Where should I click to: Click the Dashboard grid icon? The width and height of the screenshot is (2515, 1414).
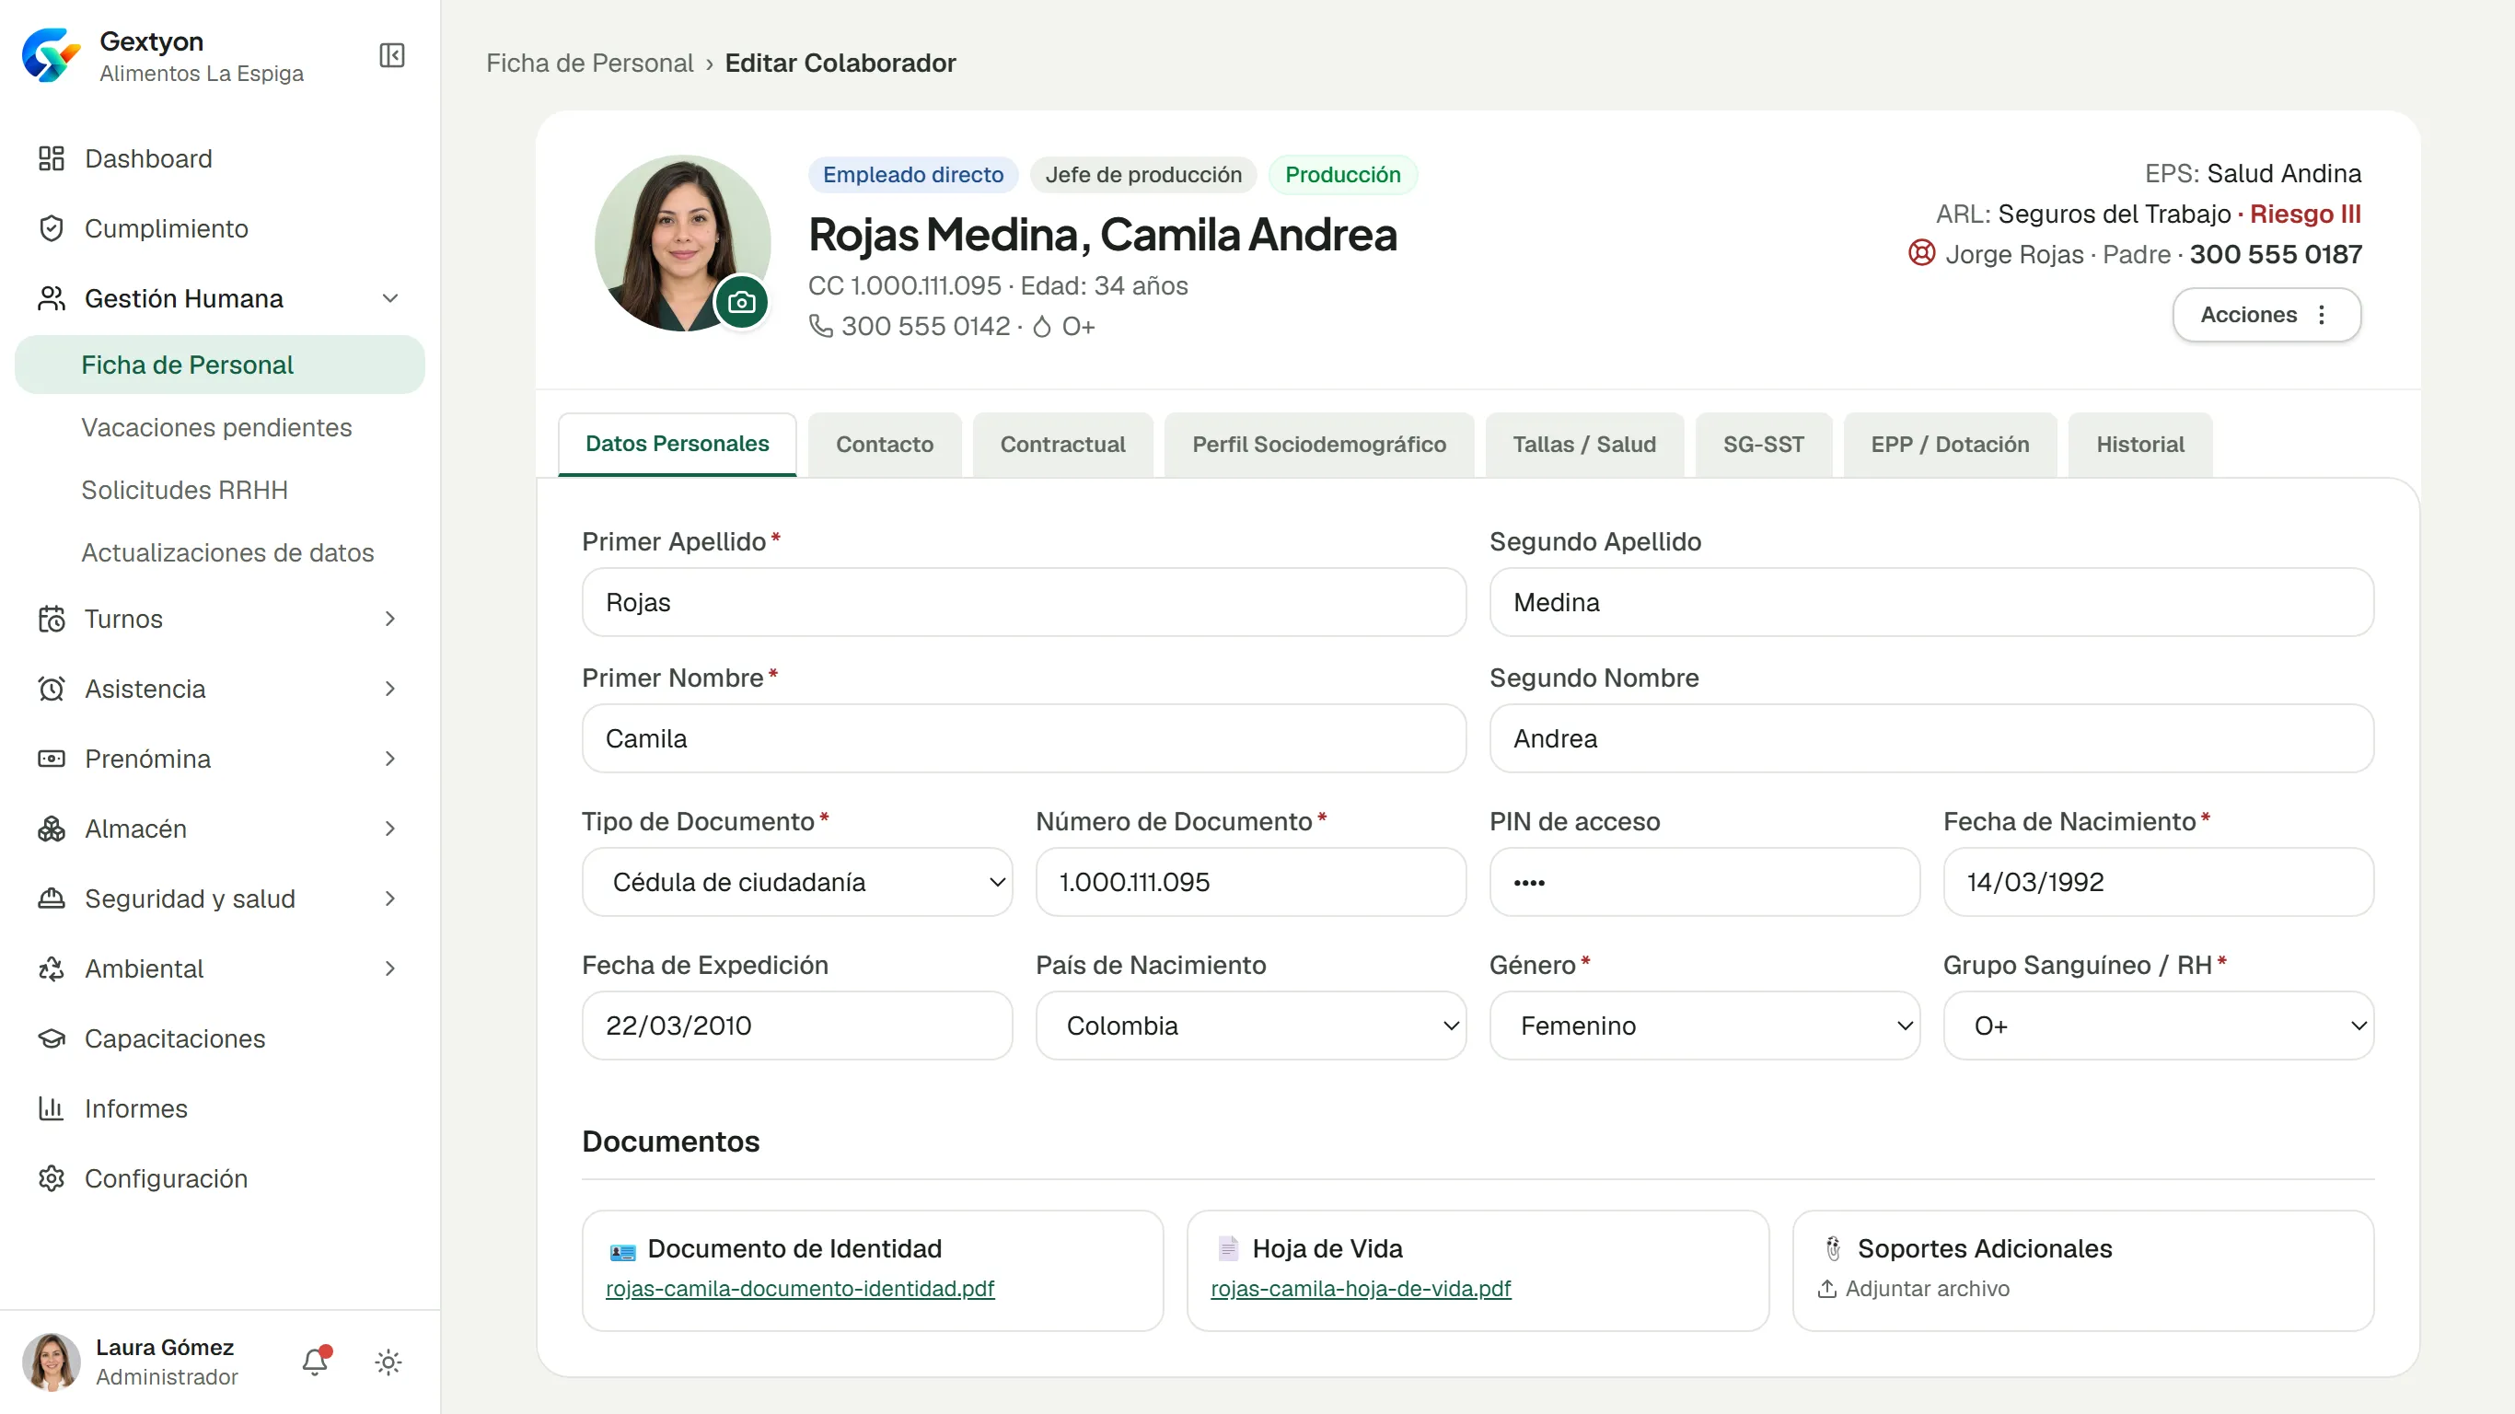pos(51,158)
